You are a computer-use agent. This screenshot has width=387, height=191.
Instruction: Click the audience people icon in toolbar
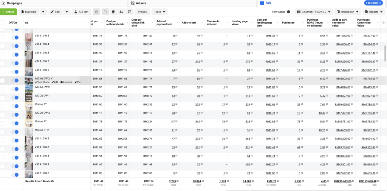coord(121,12)
